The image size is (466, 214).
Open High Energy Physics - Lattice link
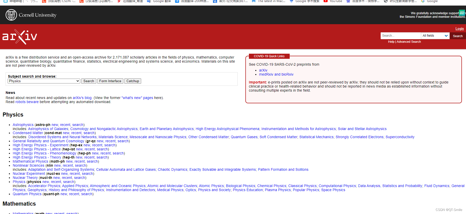click(37, 149)
